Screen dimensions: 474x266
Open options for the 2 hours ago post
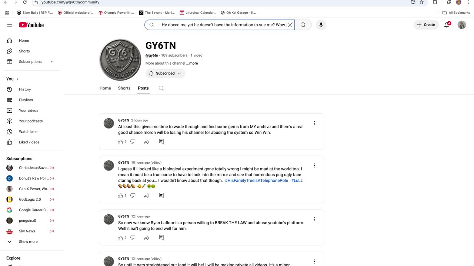pos(314,123)
